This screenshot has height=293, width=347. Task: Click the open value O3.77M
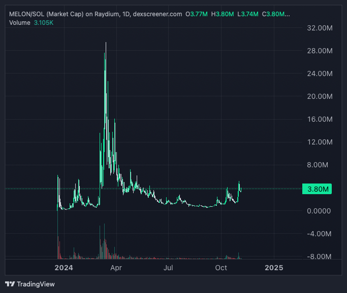[x=197, y=14]
